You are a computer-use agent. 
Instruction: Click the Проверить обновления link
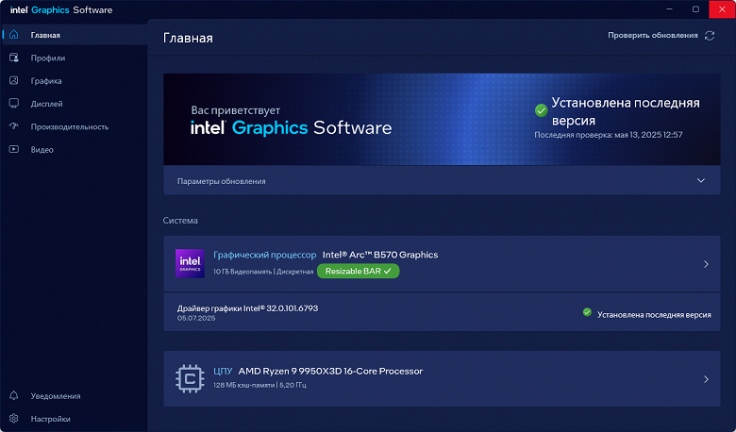click(x=652, y=35)
